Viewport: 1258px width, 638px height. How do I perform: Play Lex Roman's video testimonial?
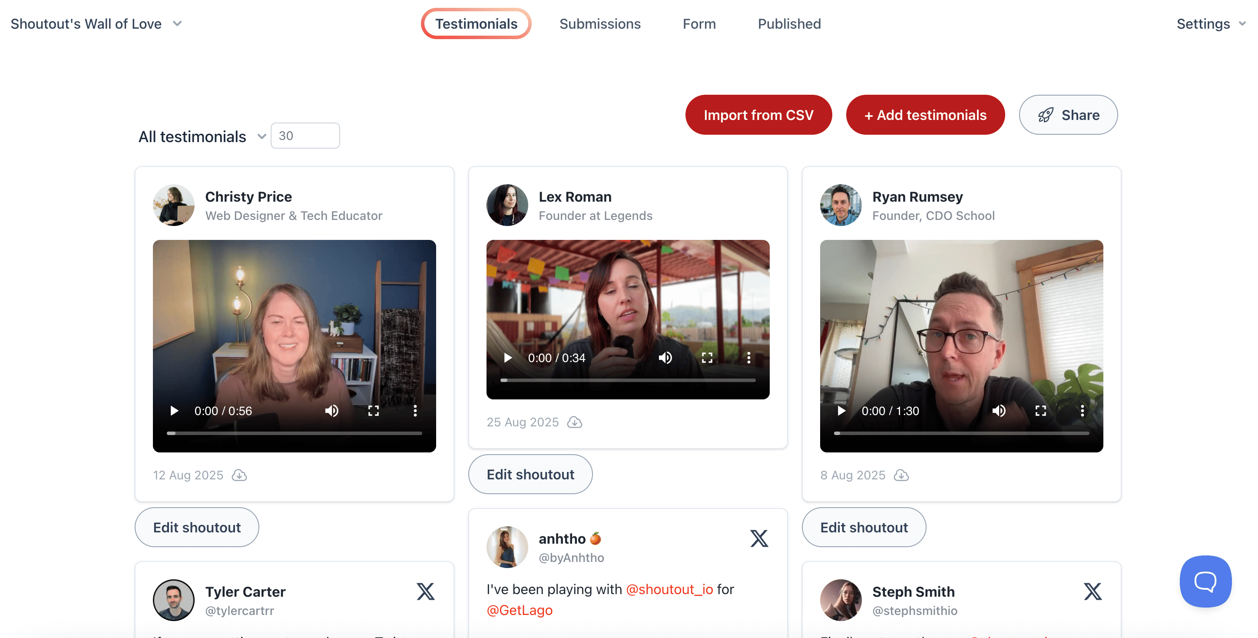coord(507,357)
